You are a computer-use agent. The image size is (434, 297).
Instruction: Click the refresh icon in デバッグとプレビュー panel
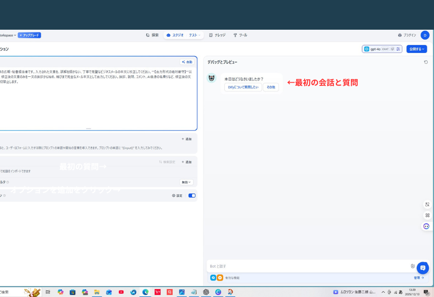pyautogui.click(x=426, y=63)
